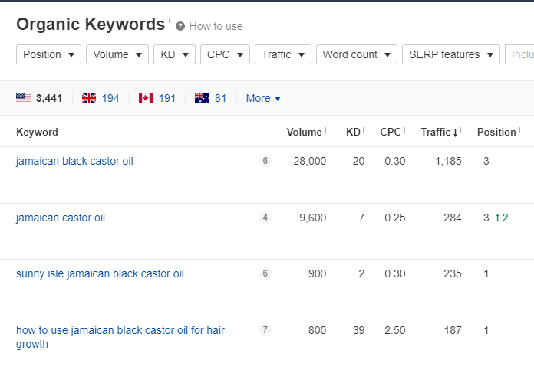Click the info icon next to Volume
This screenshot has height=370, width=534.
point(325,130)
